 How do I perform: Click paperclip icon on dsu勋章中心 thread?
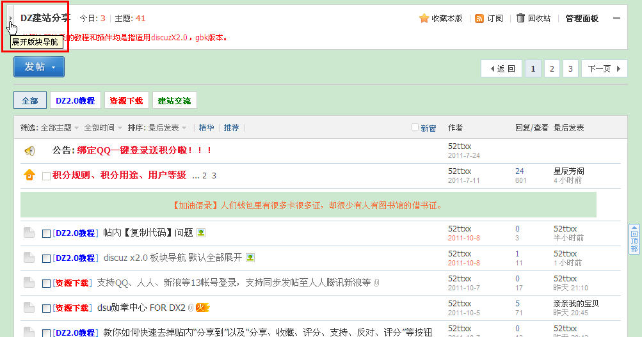tap(190, 308)
